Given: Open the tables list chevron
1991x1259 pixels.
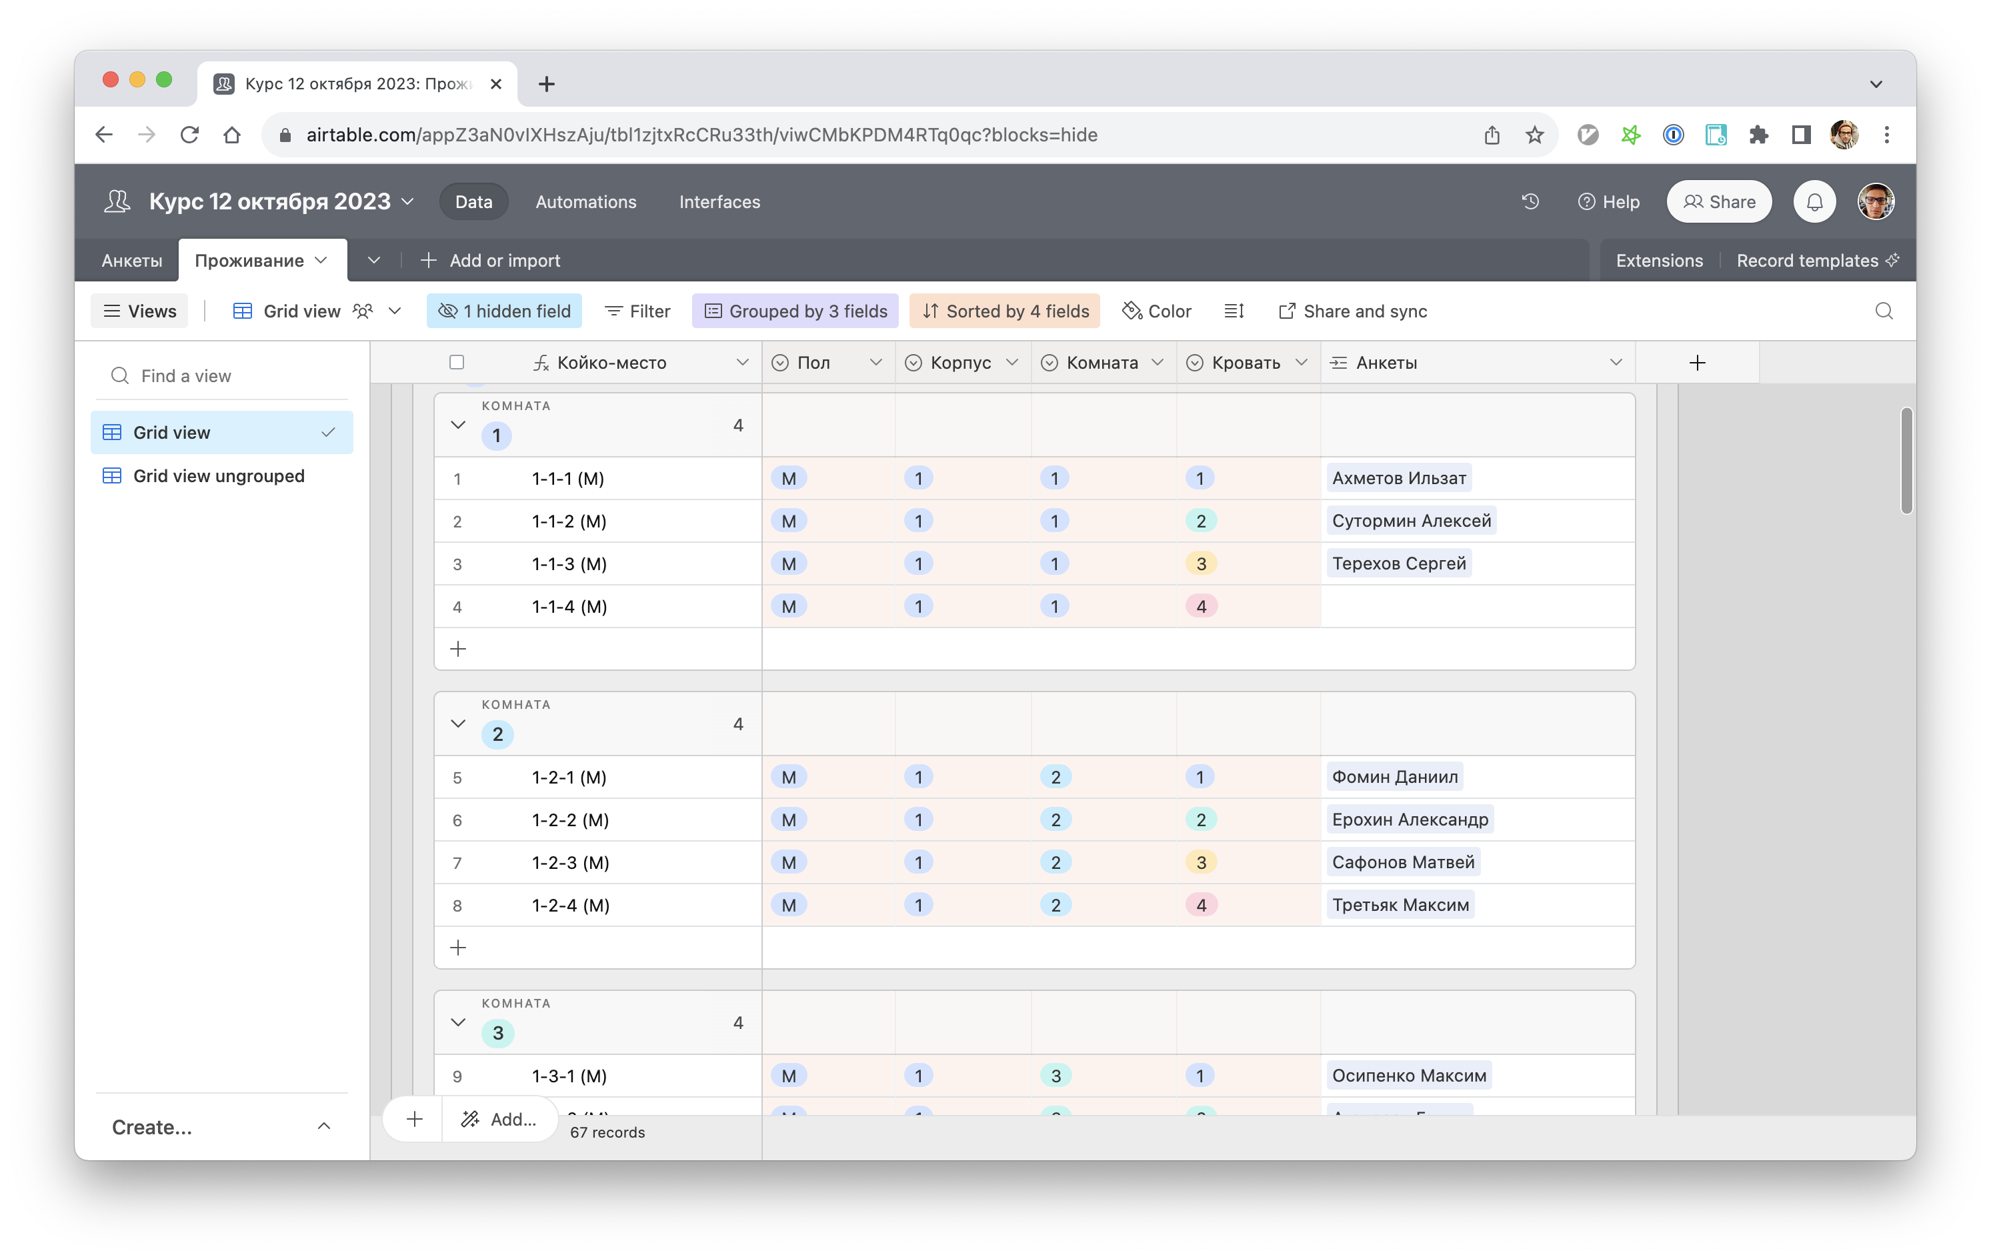Looking at the screenshot, I should [x=373, y=260].
